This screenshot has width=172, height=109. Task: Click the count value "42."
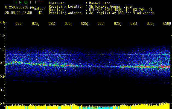click(x=40, y=13)
